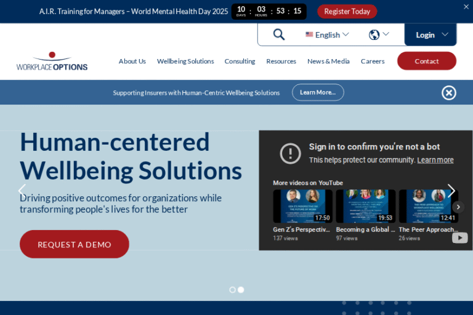
Task: Select the first carousel dot
Action: tap(232, 290)
